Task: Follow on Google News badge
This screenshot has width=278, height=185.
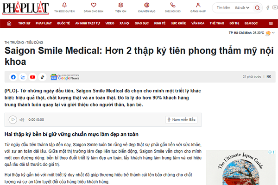Action: pos(65,77)
